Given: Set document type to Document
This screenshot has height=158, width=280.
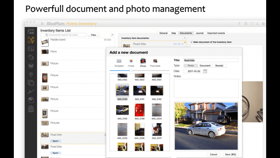Looking at the screenshot, I should tap(205, 66).
